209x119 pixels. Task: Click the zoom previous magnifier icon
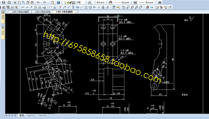[x=141, y=7]
